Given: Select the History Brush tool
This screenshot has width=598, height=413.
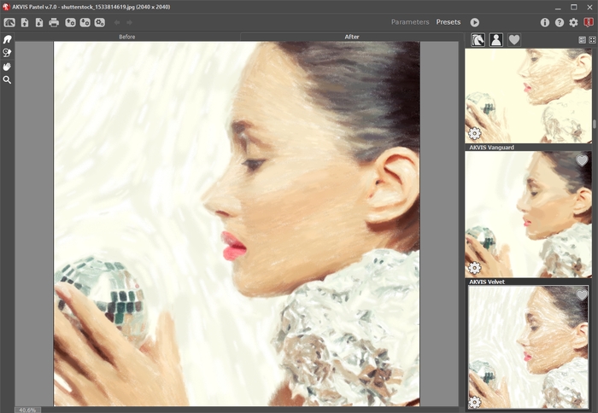Looking at the screenshot, I should 7,53.
